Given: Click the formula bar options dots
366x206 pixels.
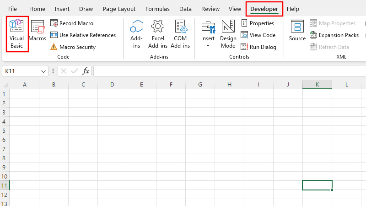Looking at the screenshot, I should click(x=53, y=71).
